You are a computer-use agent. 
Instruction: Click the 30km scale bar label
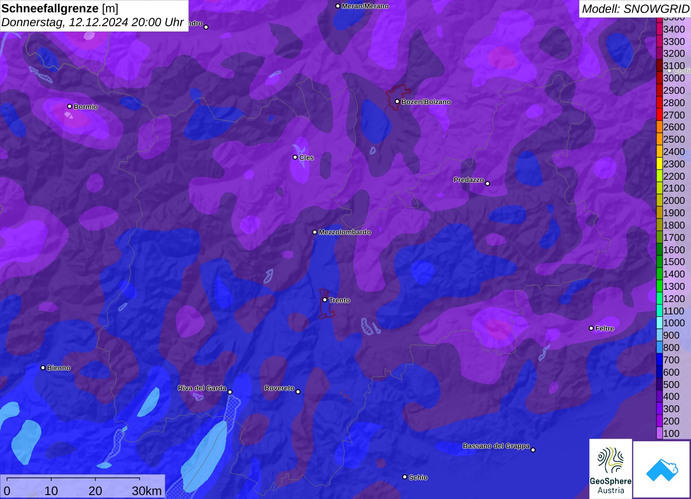(147, 491)
